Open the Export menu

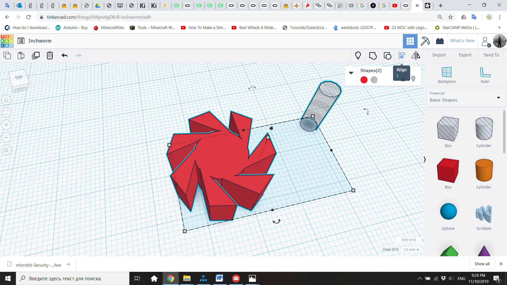click(x=465, y=55)
